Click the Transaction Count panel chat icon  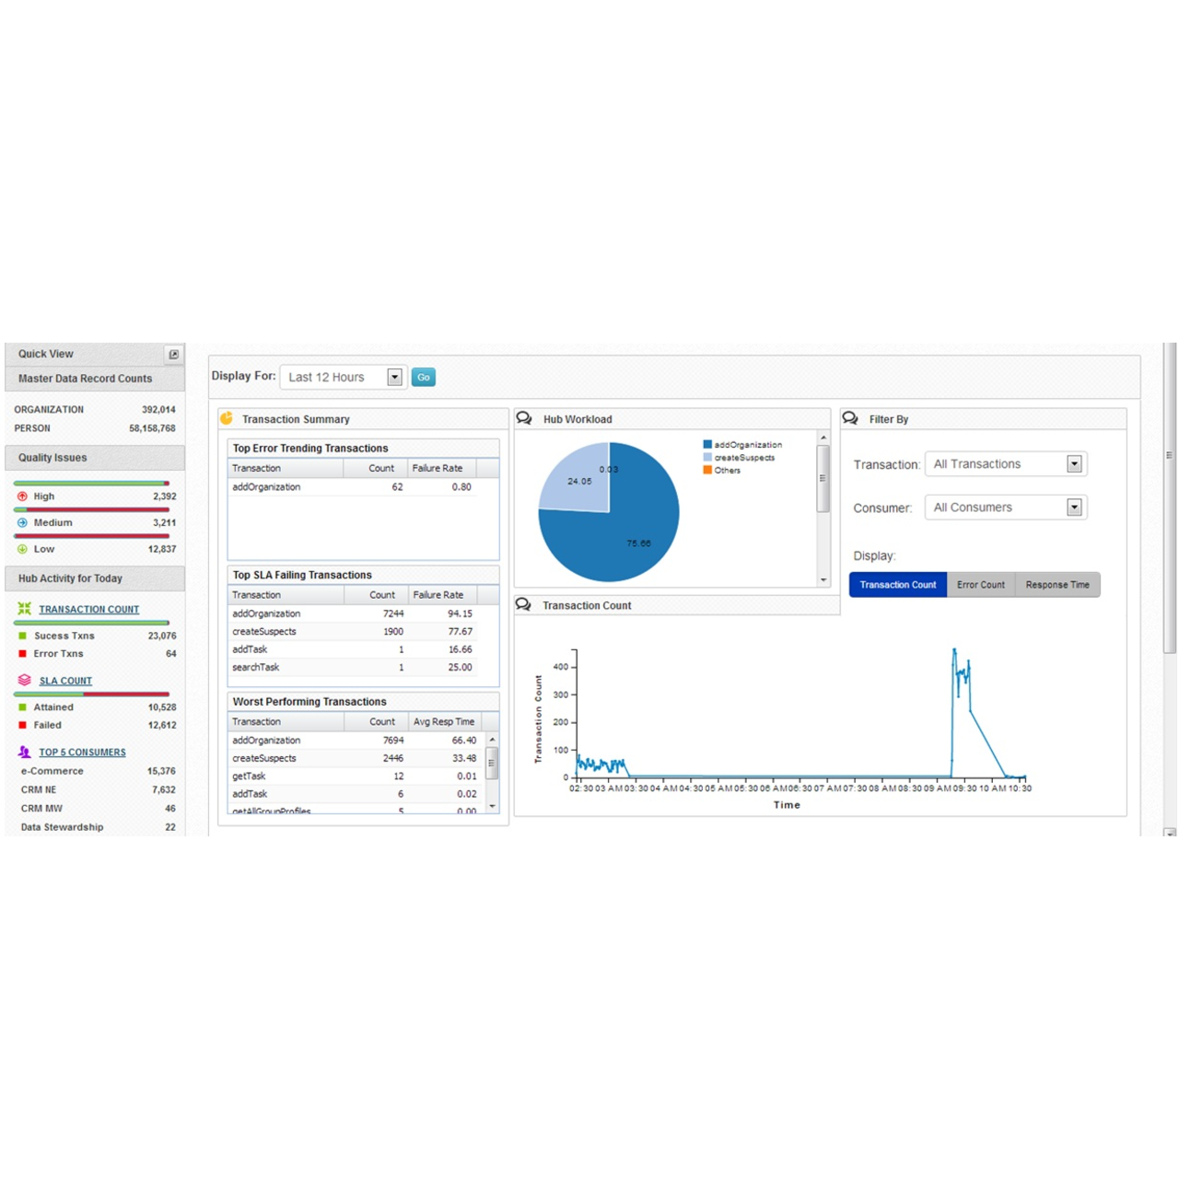tap(524, 604)
